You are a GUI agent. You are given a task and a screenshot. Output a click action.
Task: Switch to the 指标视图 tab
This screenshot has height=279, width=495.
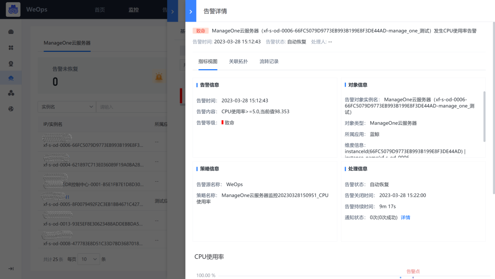[208, 61]
